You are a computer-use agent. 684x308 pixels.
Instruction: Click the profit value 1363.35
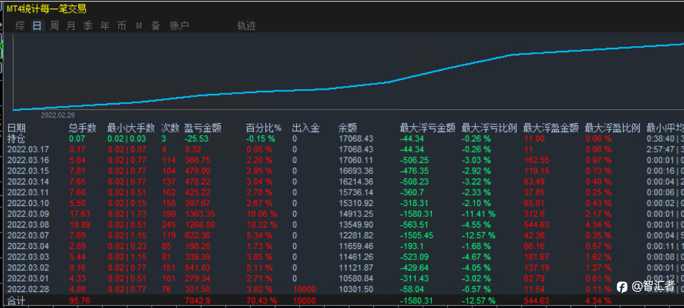click(x=200, y=213)
